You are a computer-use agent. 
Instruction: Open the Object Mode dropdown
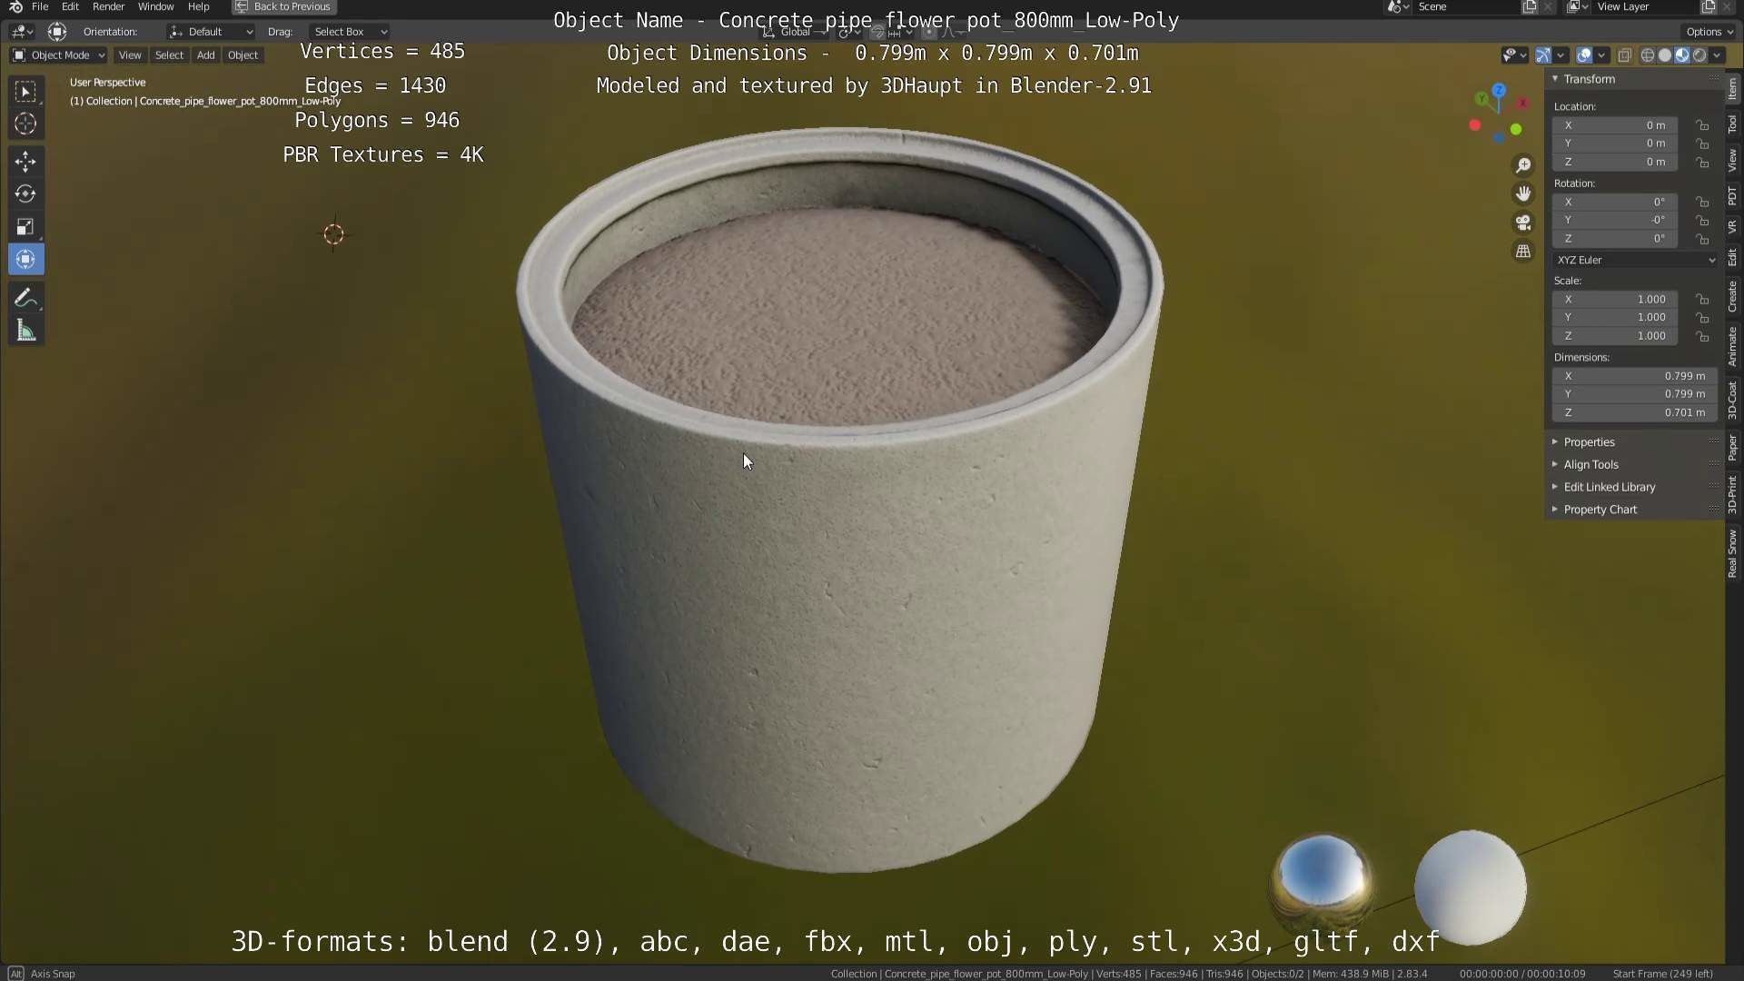(58, 55)
